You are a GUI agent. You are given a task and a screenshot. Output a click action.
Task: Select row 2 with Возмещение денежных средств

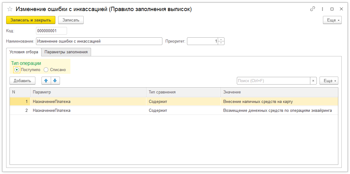point(174,110)
